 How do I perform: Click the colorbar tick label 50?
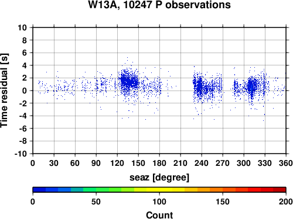click(96, 202)
